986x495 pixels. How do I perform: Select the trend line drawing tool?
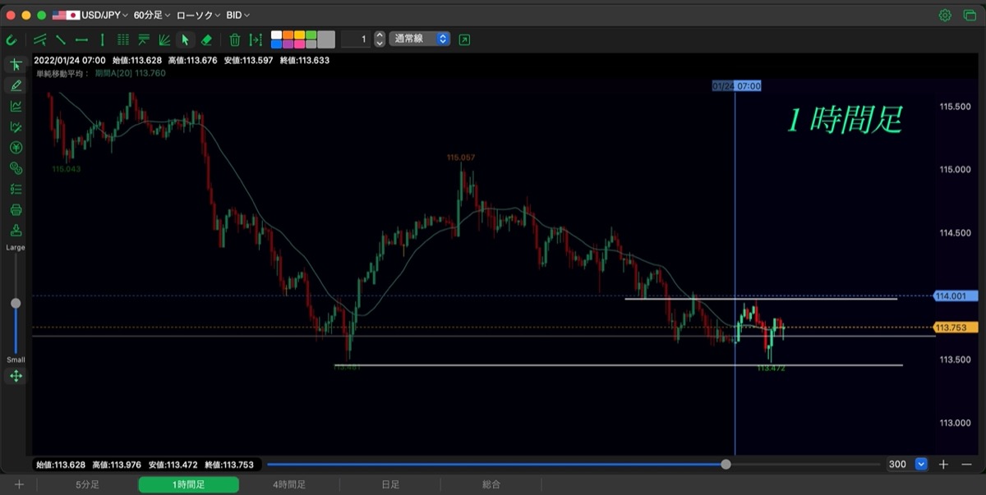[60, 39]
